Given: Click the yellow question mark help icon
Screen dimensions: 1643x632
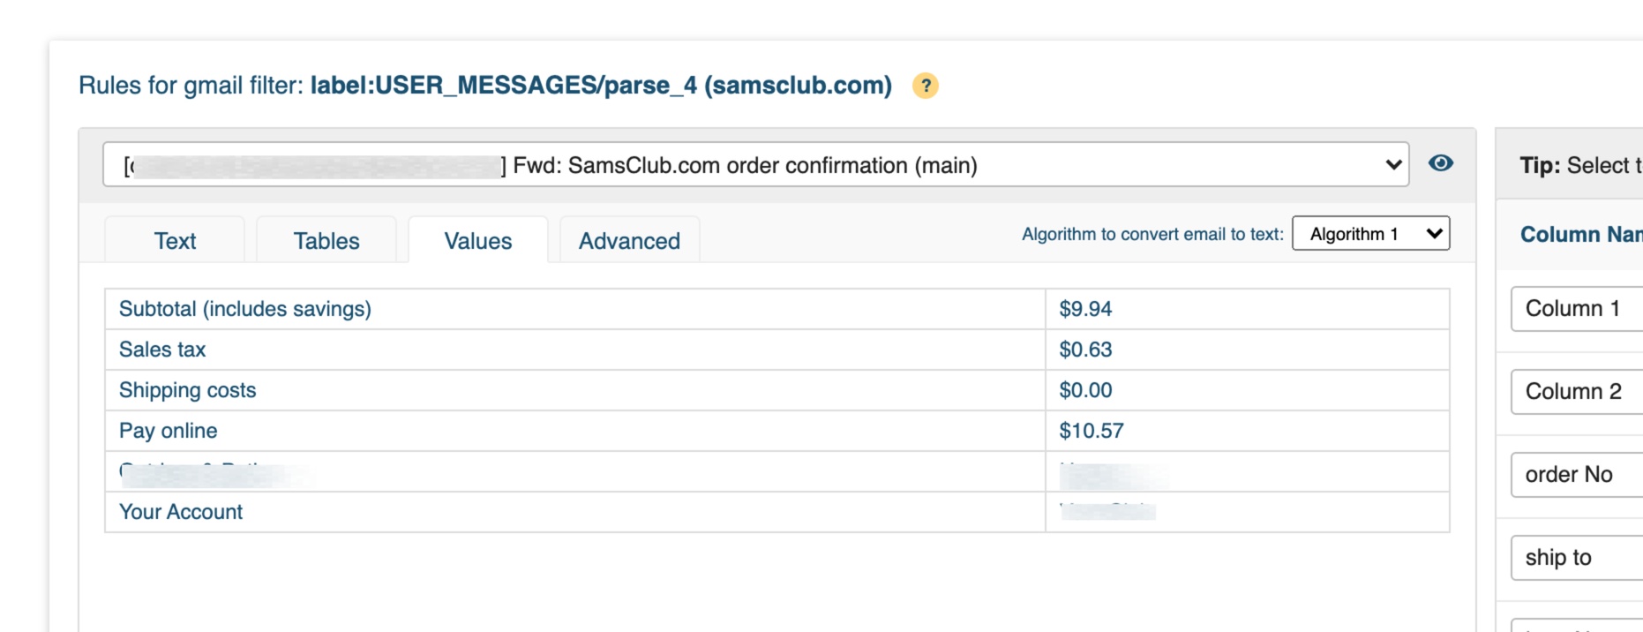Looking at the screenshot, I should point(925,86).
